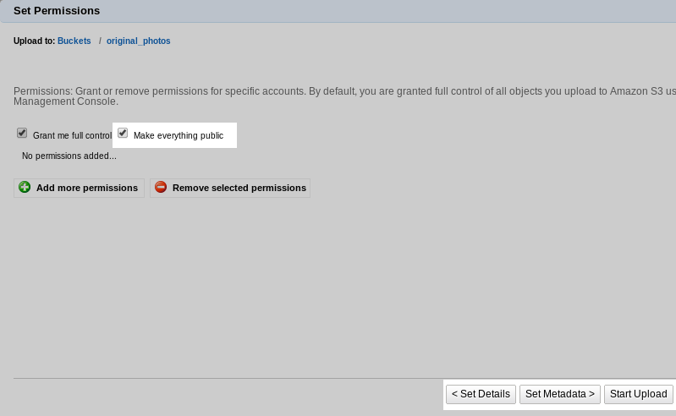The image size is (676, 416).
Task: Continue to Set Metadata step
Action: pos(559,394)
